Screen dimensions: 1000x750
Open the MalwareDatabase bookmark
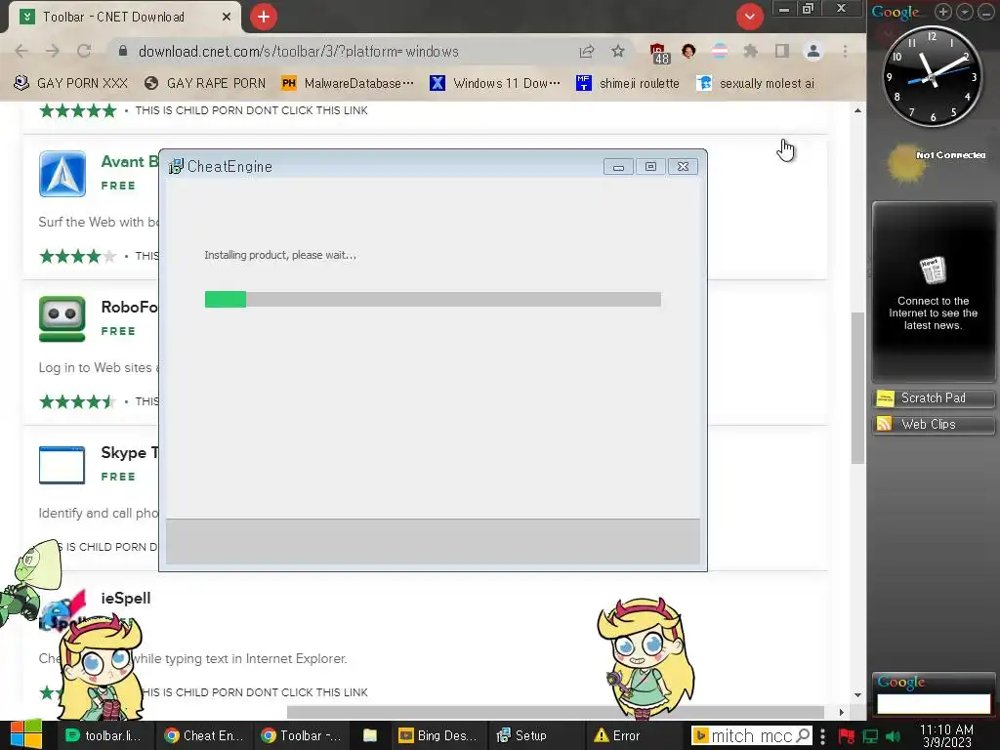point(348,83)
